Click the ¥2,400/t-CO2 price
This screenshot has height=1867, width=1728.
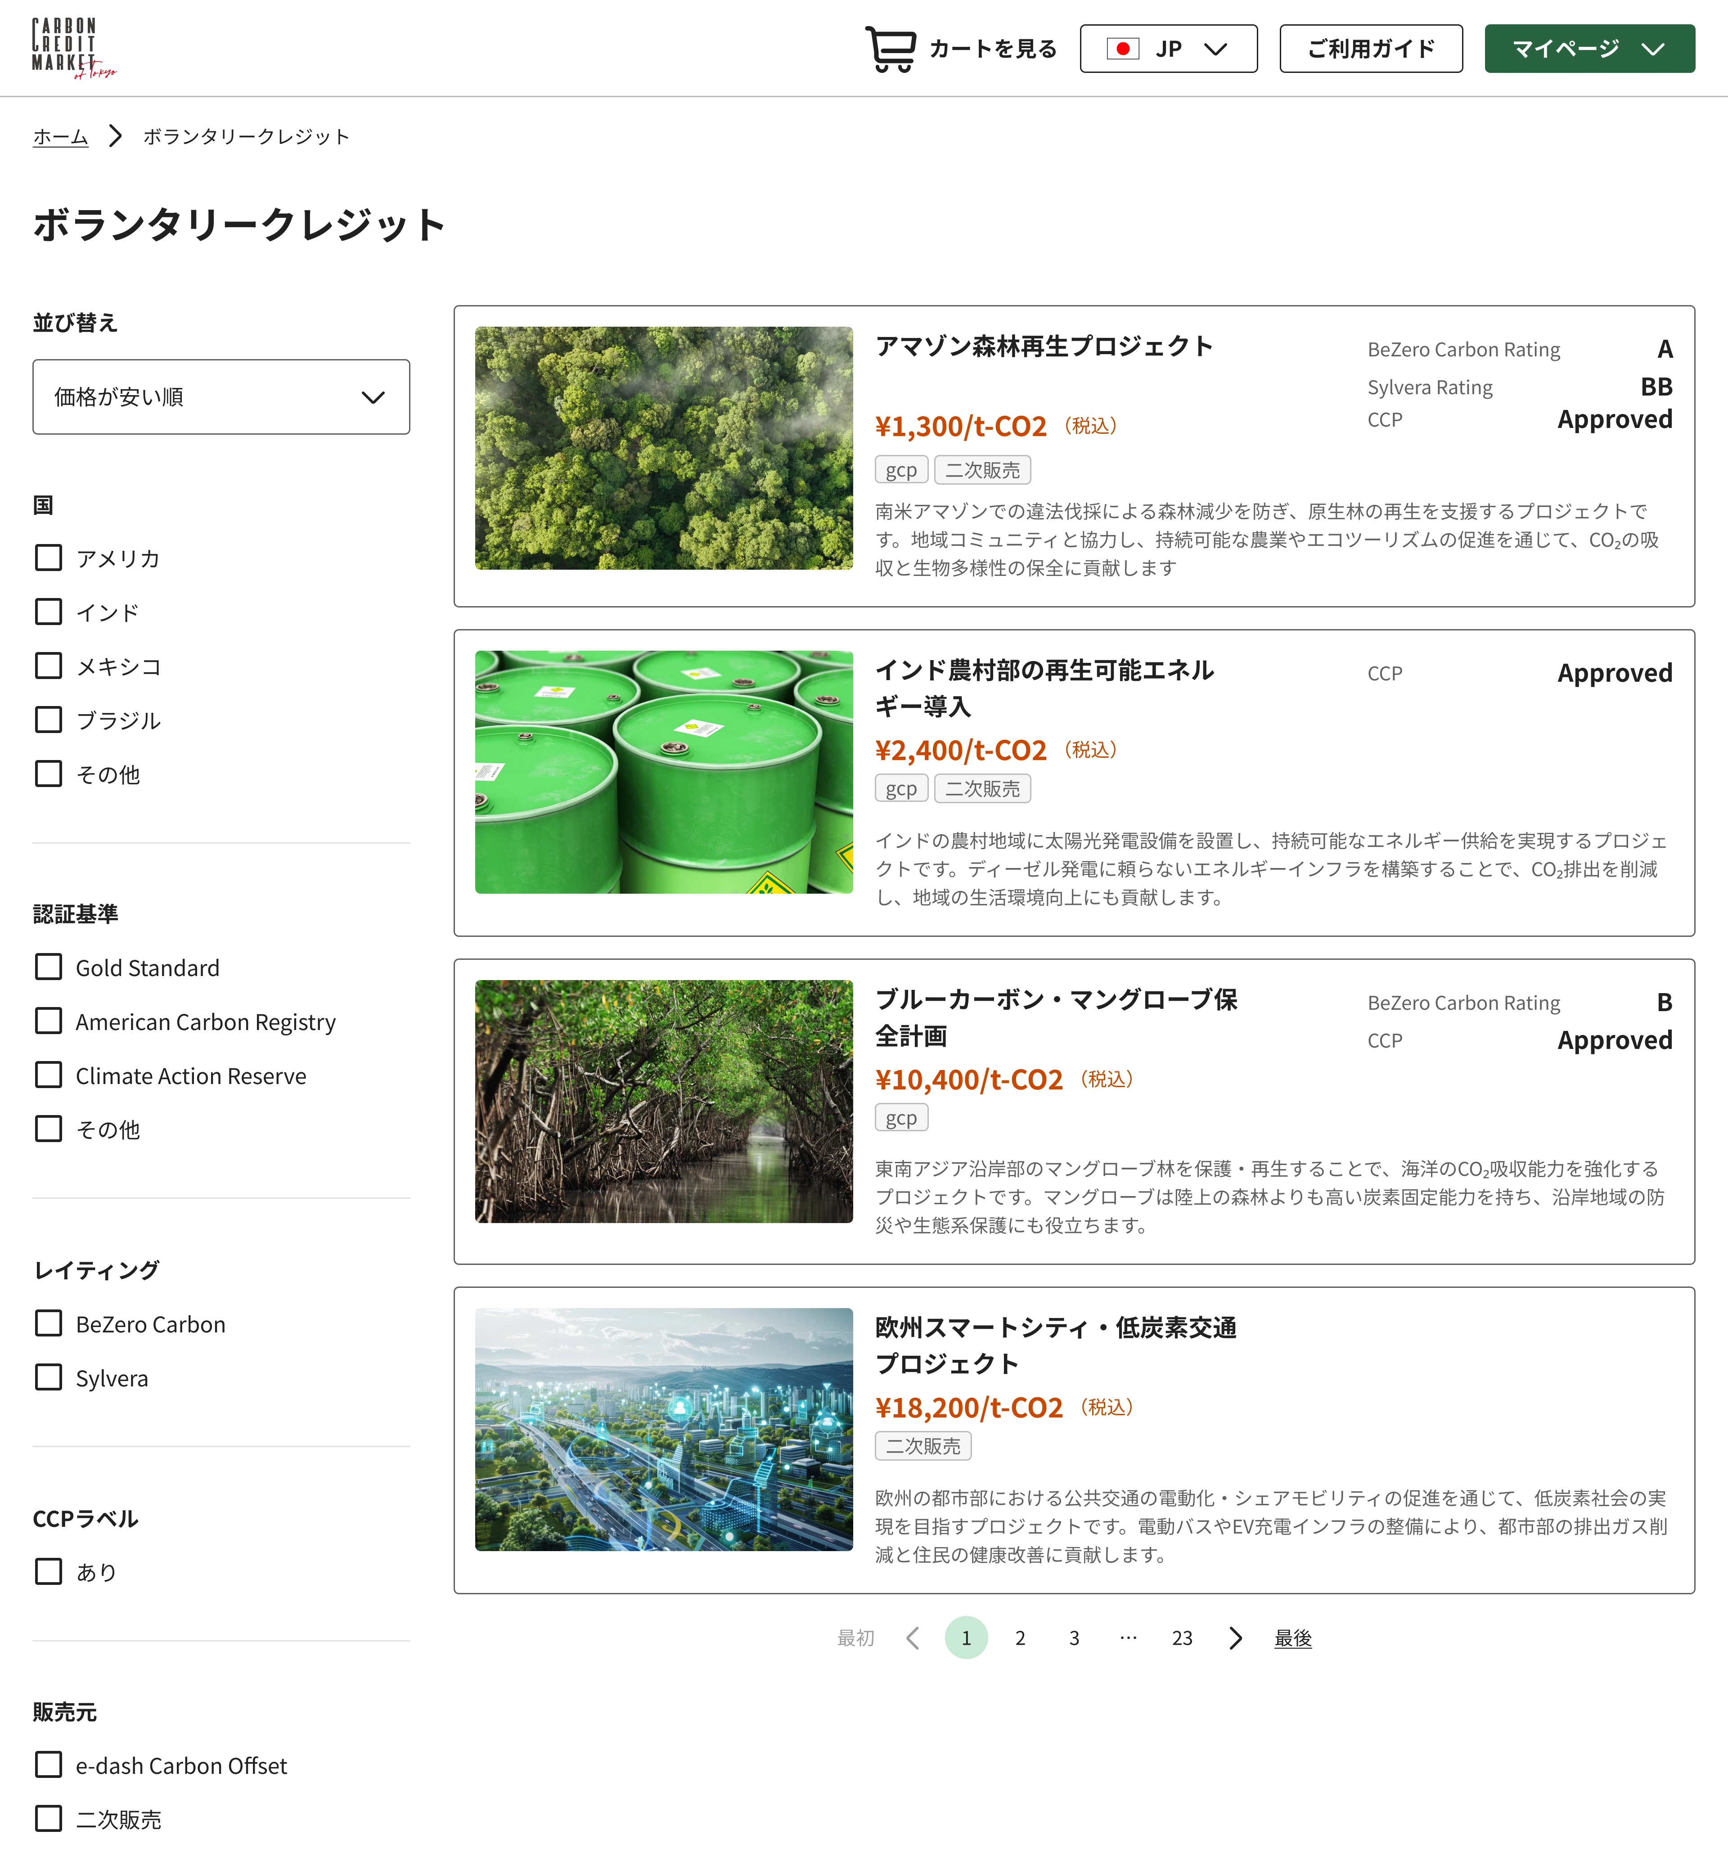click(x=960, y=751)
